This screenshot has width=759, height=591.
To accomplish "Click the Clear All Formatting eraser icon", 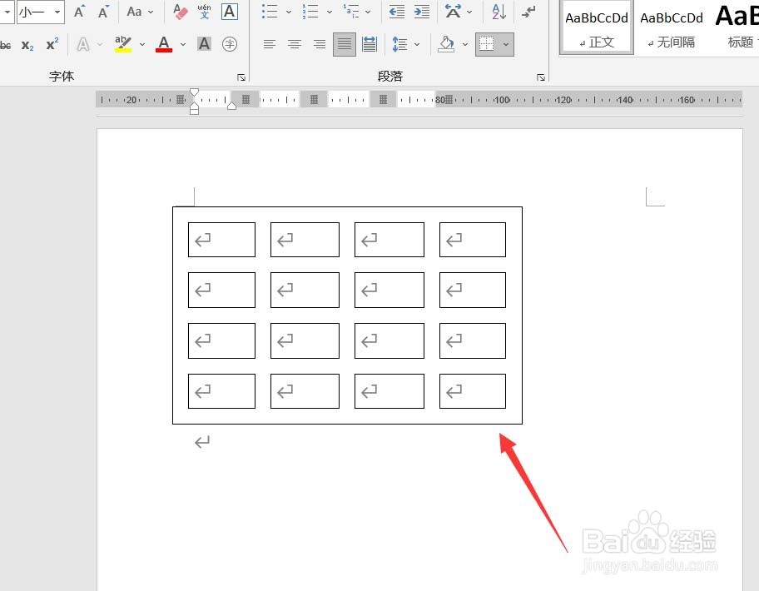I will tap(180, 12).
